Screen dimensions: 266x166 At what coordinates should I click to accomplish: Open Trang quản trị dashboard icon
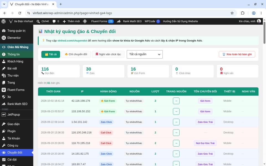coord(4,31)
